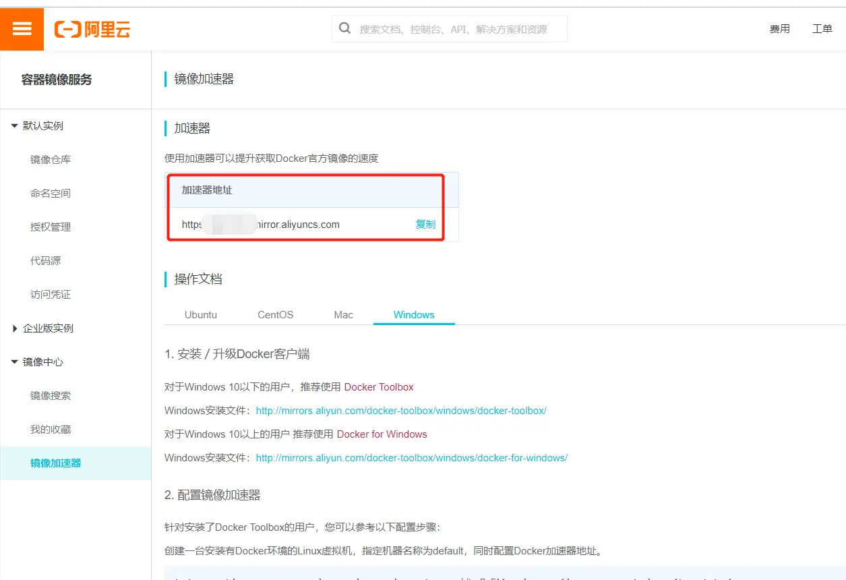Viewport: 846px width, 580px height.
Task: Open 授权管理 in sidebar
Action: coord(51,227)
